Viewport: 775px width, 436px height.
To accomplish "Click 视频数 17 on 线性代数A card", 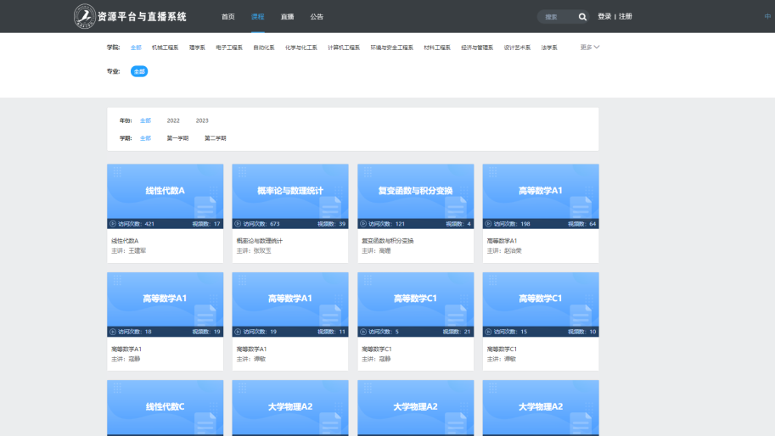I will (206, 224).
